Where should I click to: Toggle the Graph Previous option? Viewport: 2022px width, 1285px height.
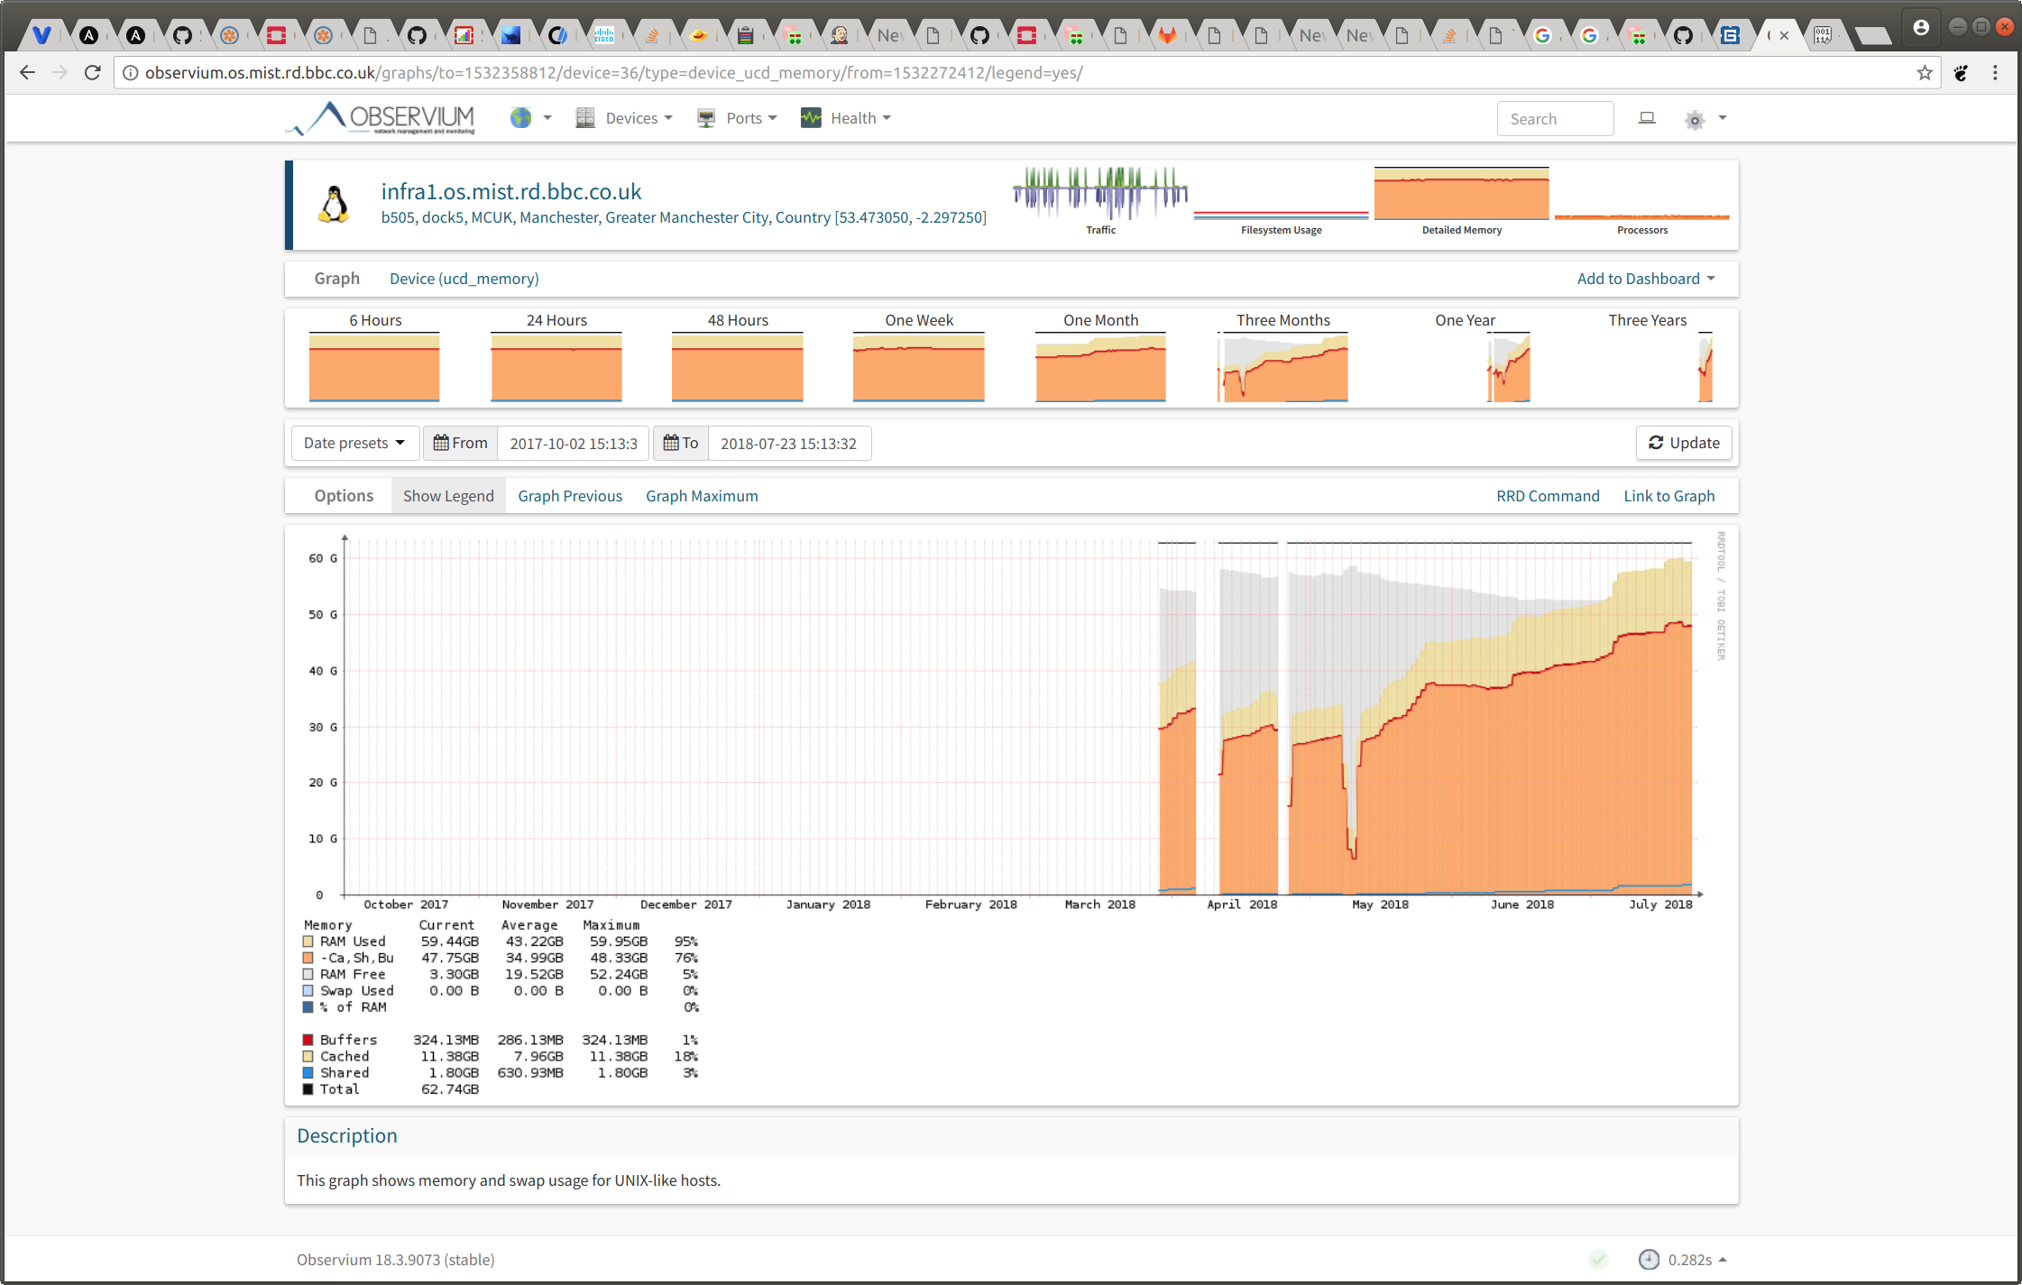(x=570, y=496)
